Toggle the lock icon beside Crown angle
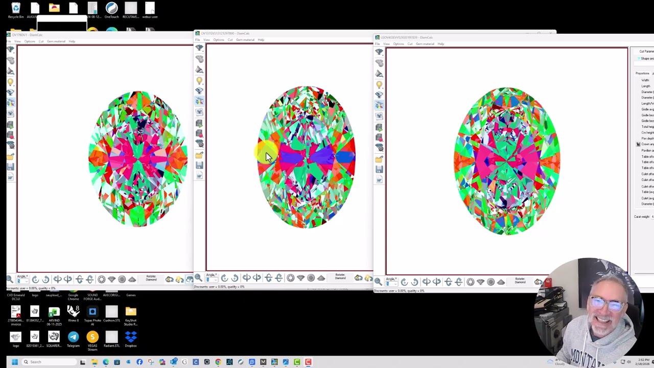This screenshot has height=368, width=654. pyautogui.click(x=638, y=144)
